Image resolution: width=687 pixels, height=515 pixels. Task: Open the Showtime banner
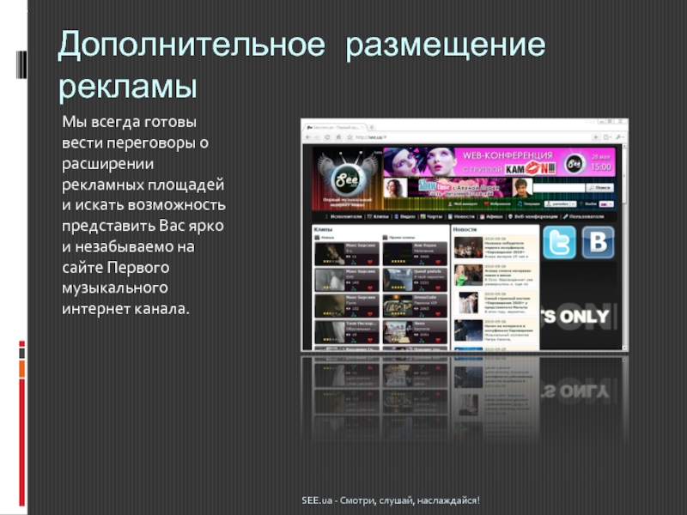tap(458, 187)
